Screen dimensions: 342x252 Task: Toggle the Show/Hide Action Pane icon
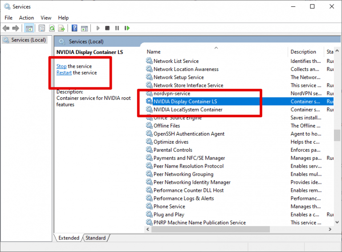pyautogui.click(x=85, y=28)
